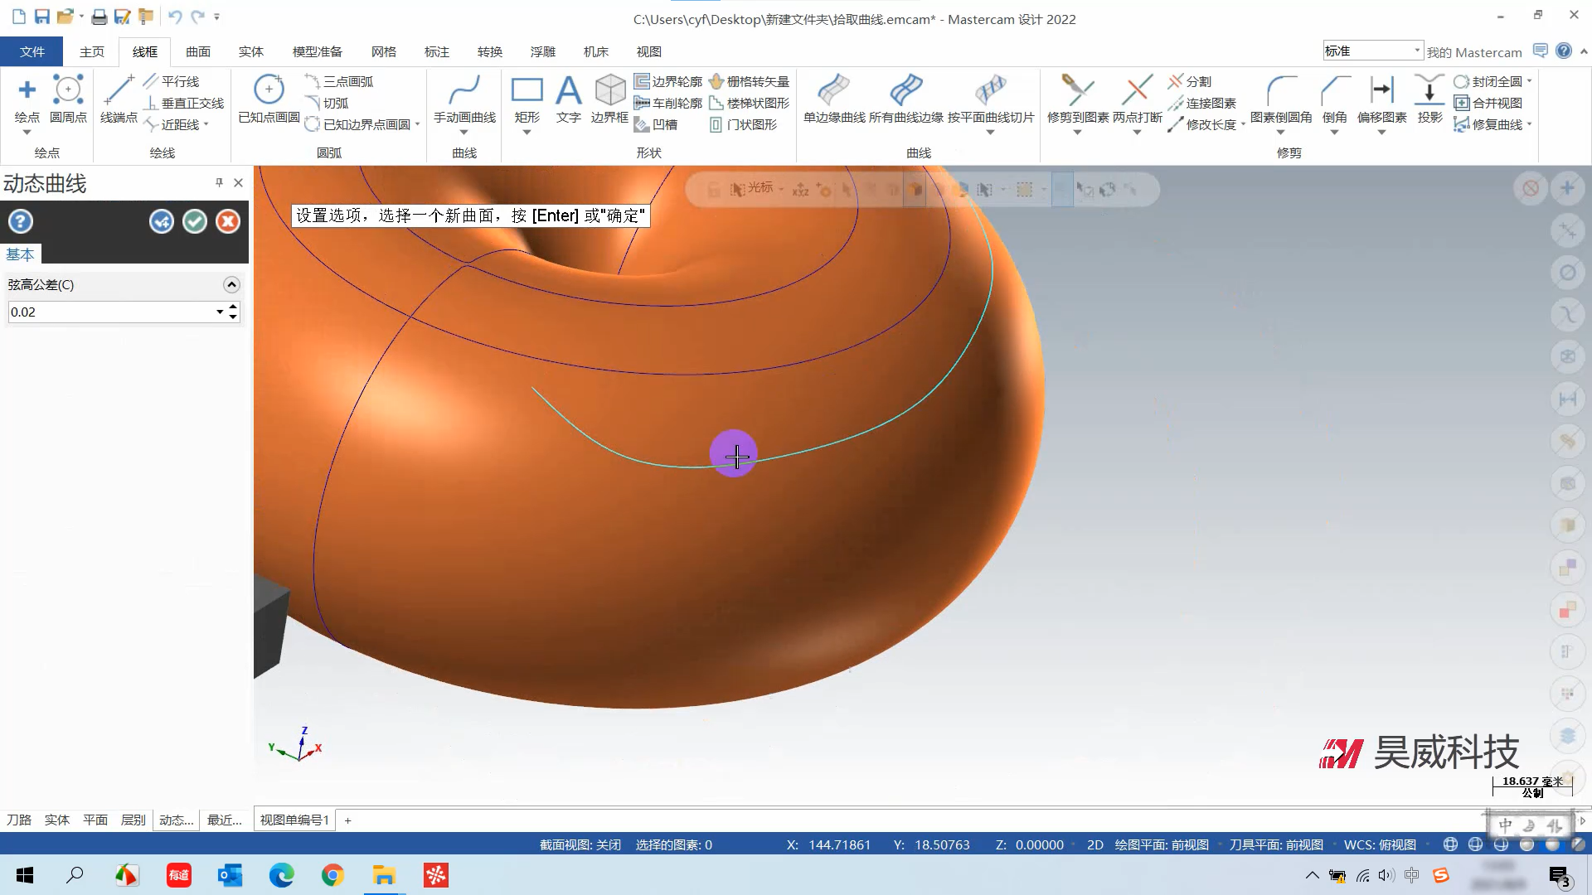Open the chord tolerance value dropdown arrow
The image size is (1592, 895).
pyautogui.click(x=220, y=312)
